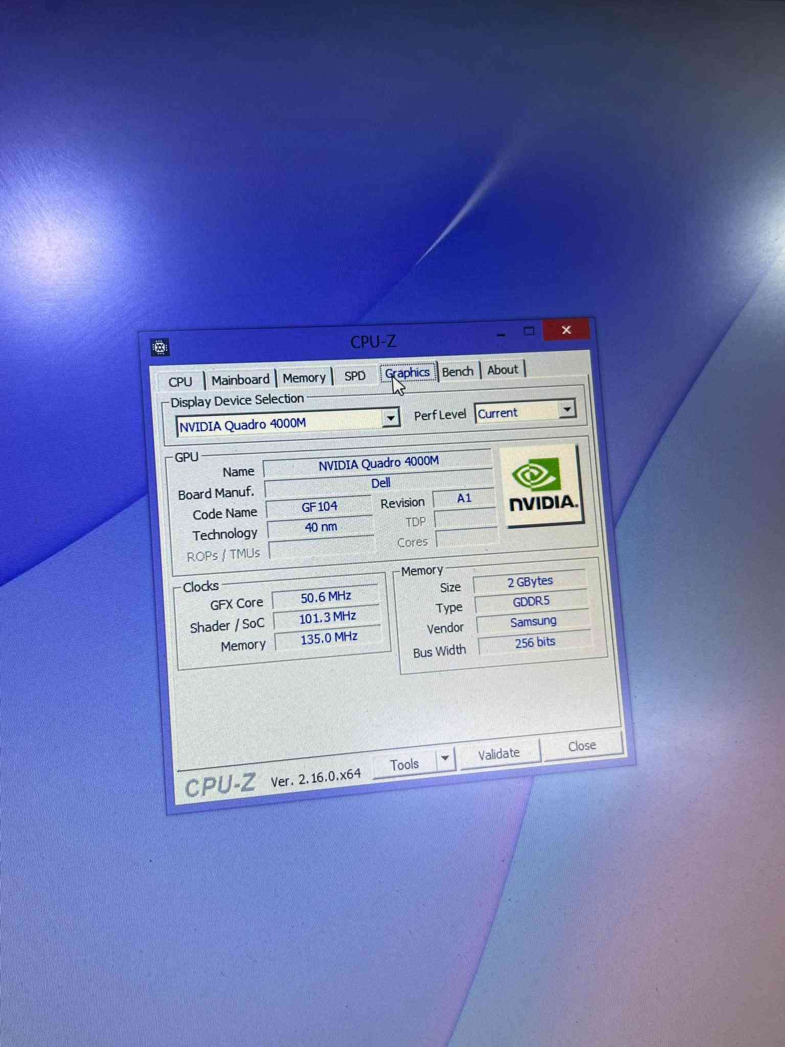Screen dimensions: 785x1047
Task: Click the Shader / SoC value 101.3 MHz
Action: (x=328, y=617)
